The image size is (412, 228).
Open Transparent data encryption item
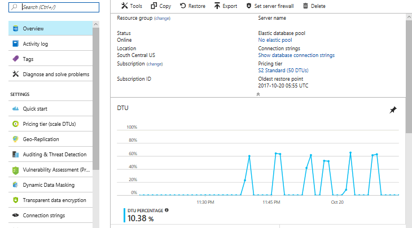click(x=50, y=200)
